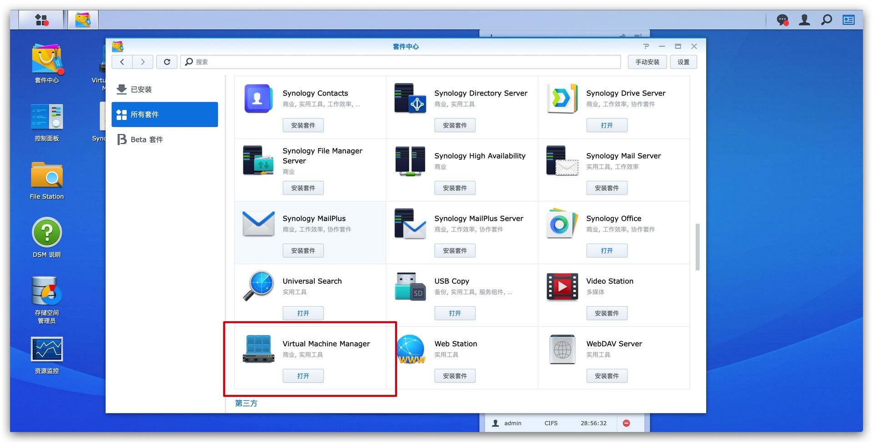Click 手动安装 button
This screenshot has width=873, height=442.
647,62
